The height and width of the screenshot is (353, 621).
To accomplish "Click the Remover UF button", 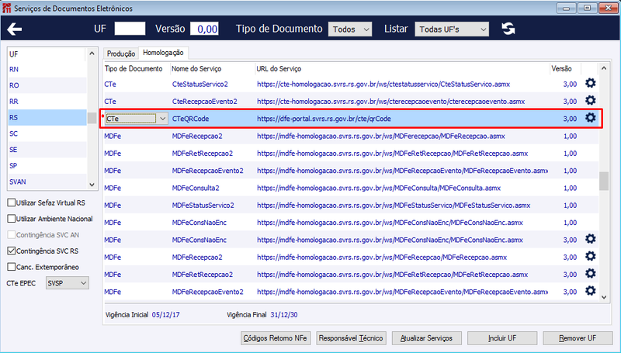I will tap(578, 338).
